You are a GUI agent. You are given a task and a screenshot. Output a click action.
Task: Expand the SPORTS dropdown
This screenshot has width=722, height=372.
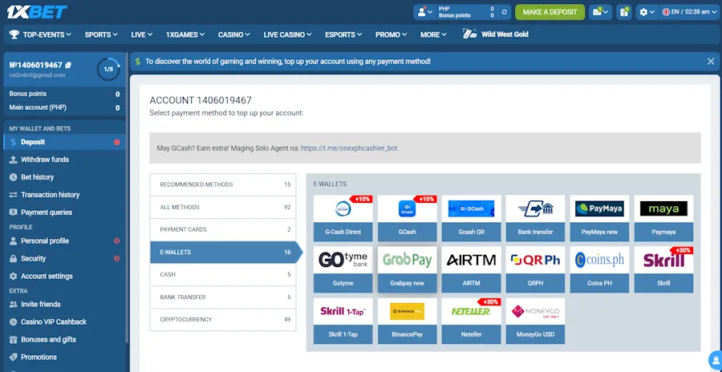tap(101, 34)
